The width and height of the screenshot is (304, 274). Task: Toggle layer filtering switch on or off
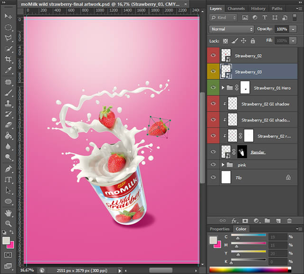(294, 18)
